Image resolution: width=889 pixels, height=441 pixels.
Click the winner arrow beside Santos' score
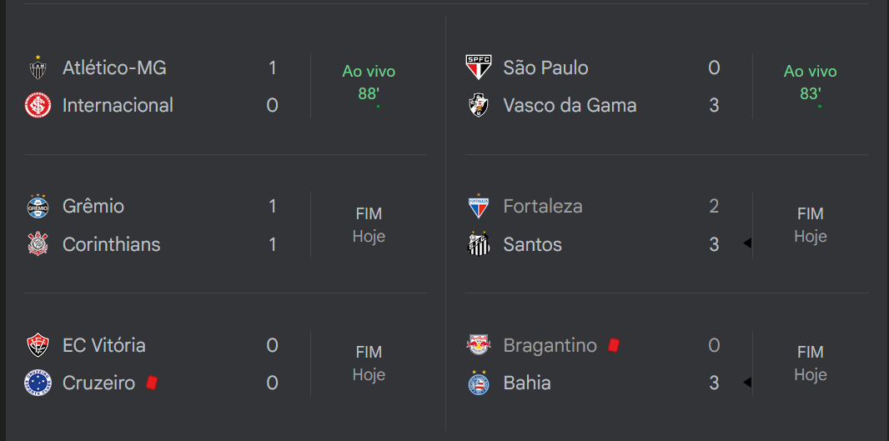747,243
